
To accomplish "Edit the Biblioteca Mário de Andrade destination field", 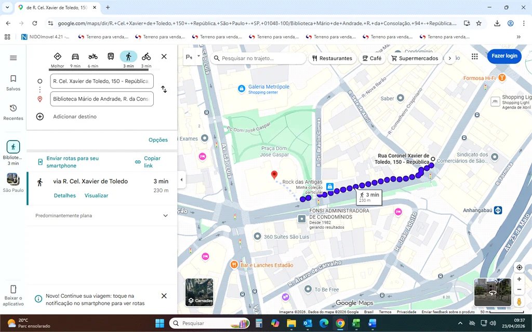I will point(102,99).
